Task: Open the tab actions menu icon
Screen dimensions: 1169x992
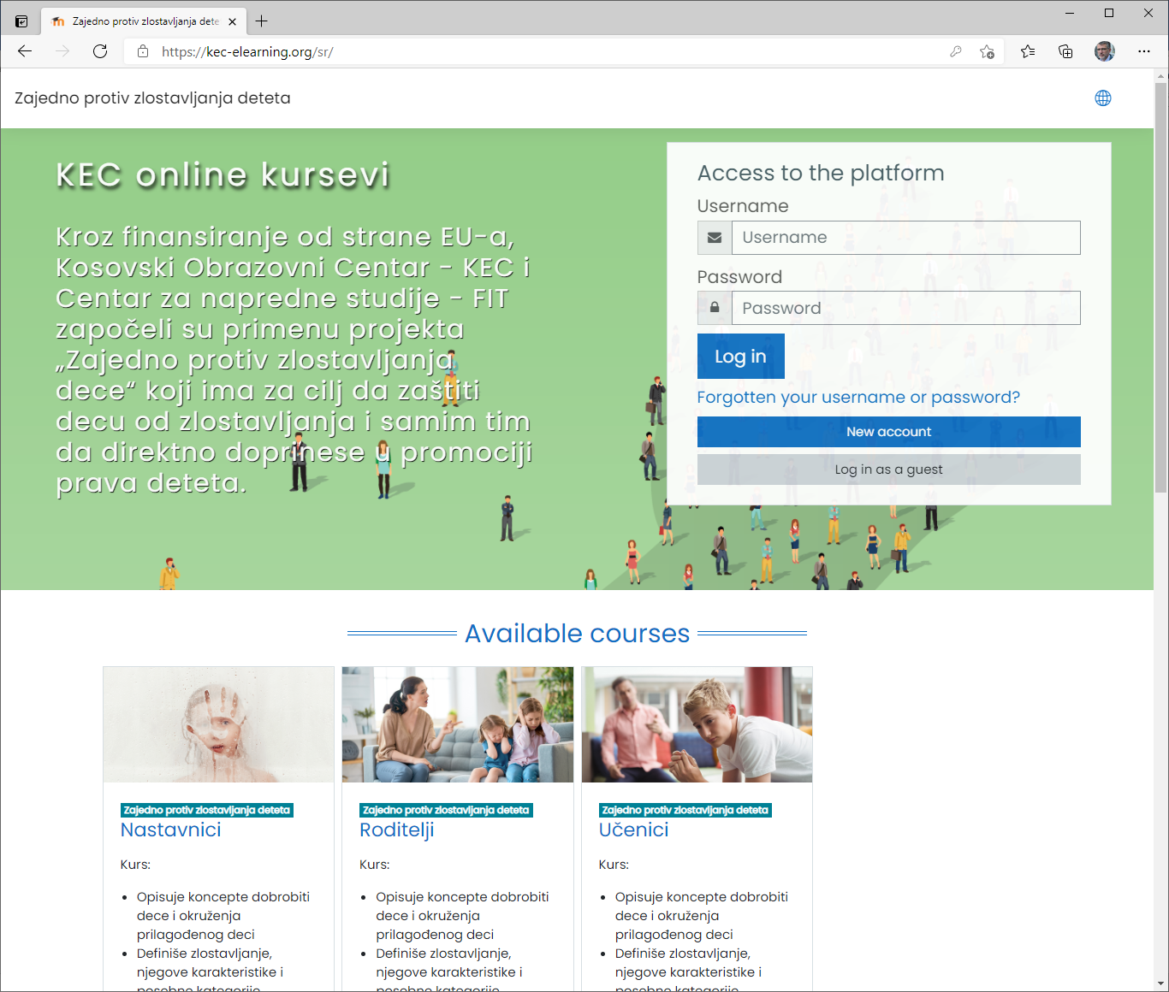Action: pos(21,21)
